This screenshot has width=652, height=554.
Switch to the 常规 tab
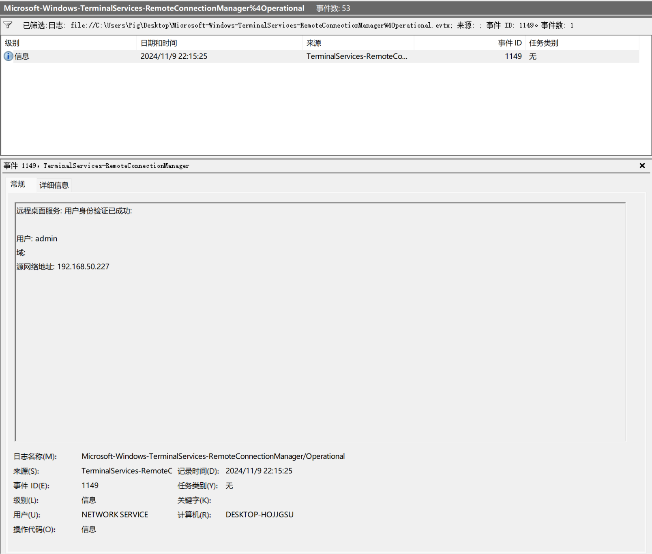pos(18,184)
